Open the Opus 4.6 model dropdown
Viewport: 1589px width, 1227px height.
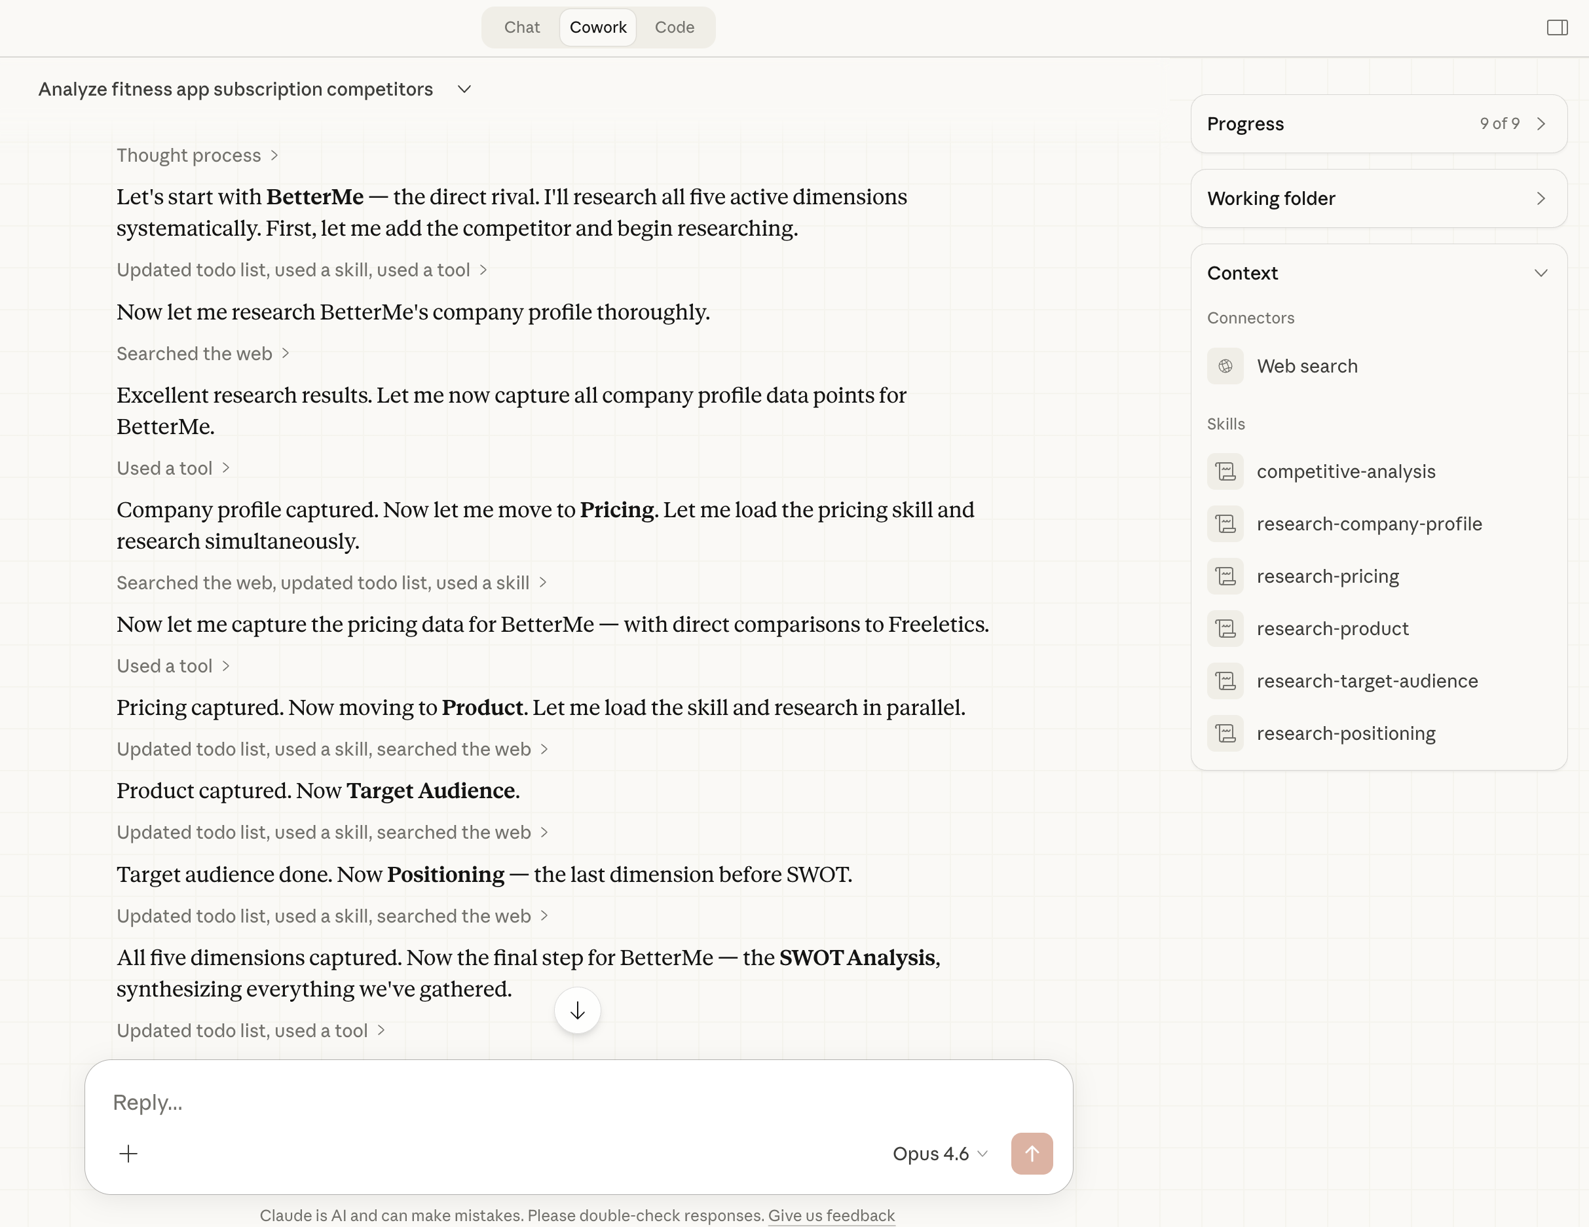[x=939, y=1154]
